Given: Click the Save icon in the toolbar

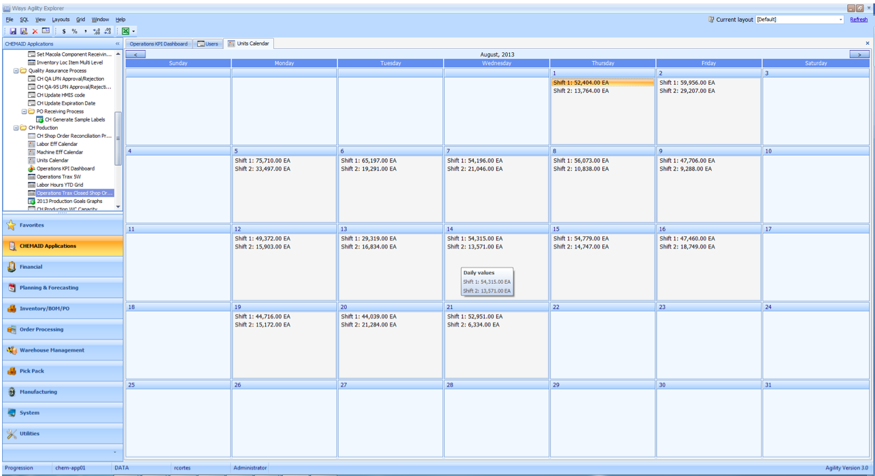Looking at the screenshot, I should click(13, 31).
